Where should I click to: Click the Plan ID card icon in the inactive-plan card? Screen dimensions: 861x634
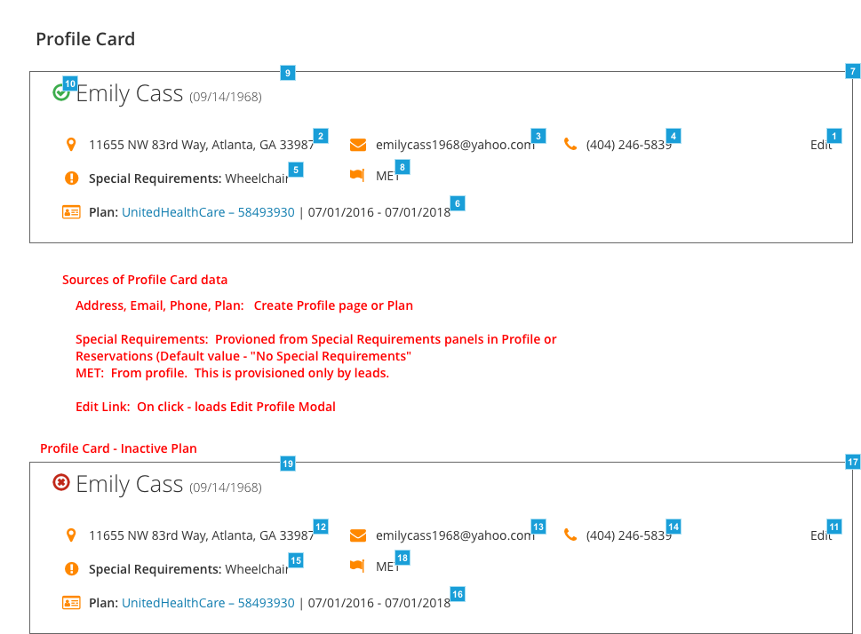click(x=71, y=603)
